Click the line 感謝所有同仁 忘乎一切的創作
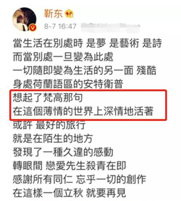Viewport: 181px width, 201px height. tap(79, 179)
